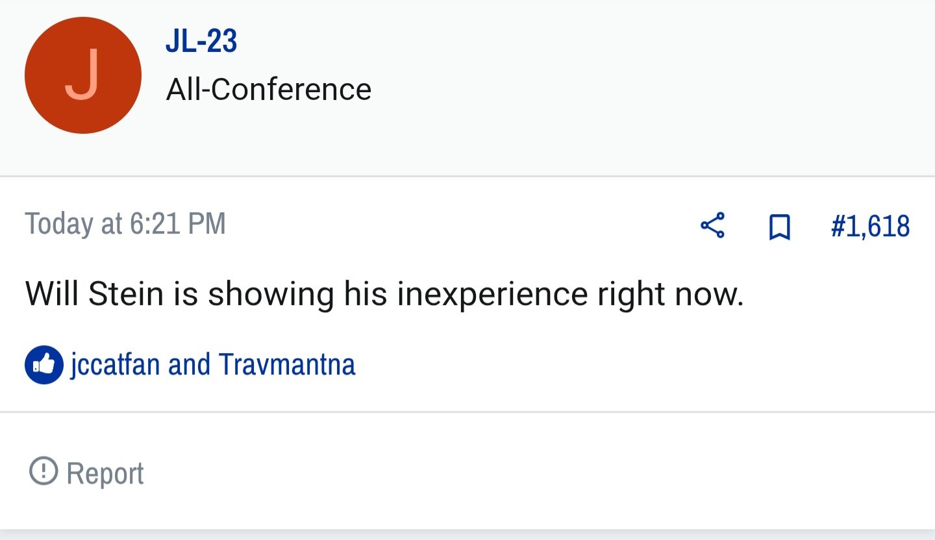This screenshot has height=540, width=935.
Task: Click the All-Conference user title
Action: pyautogui.click(x=269, y=89)
